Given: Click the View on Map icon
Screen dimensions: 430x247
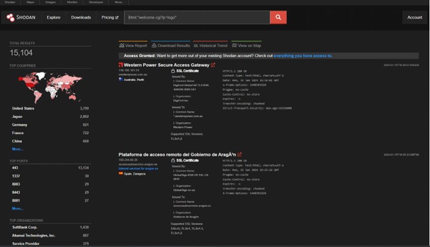Looking at the screenshot, I should point(235,45).
